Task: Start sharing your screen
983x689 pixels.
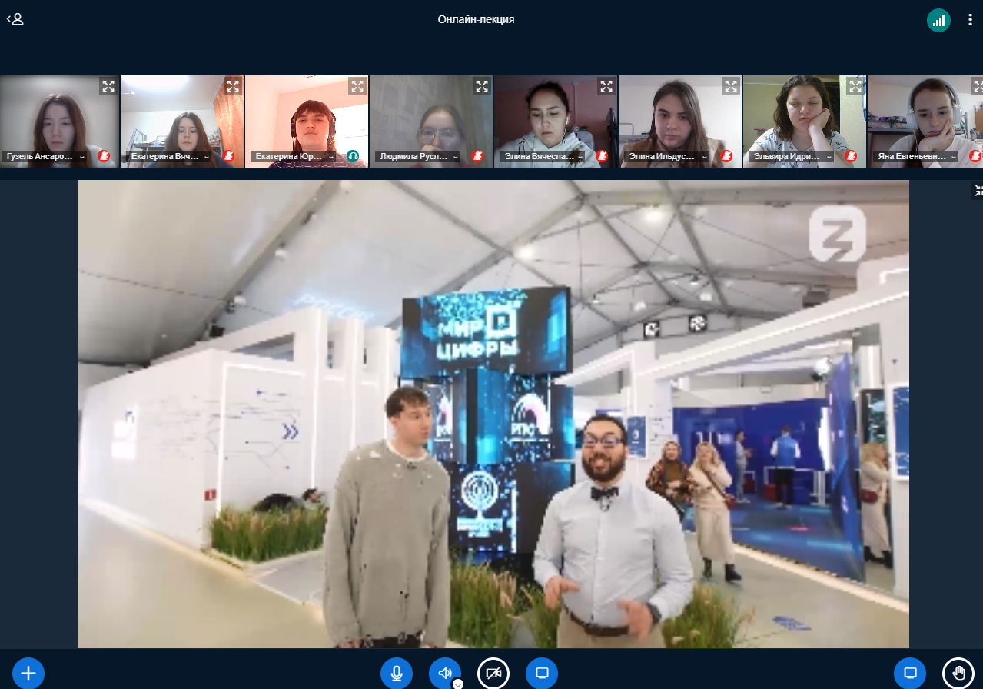Action: tap(542, 673)
